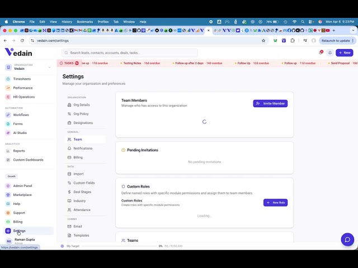Open Admin Panel in sidebar
The image size is (358, 268).
(22, 186)
